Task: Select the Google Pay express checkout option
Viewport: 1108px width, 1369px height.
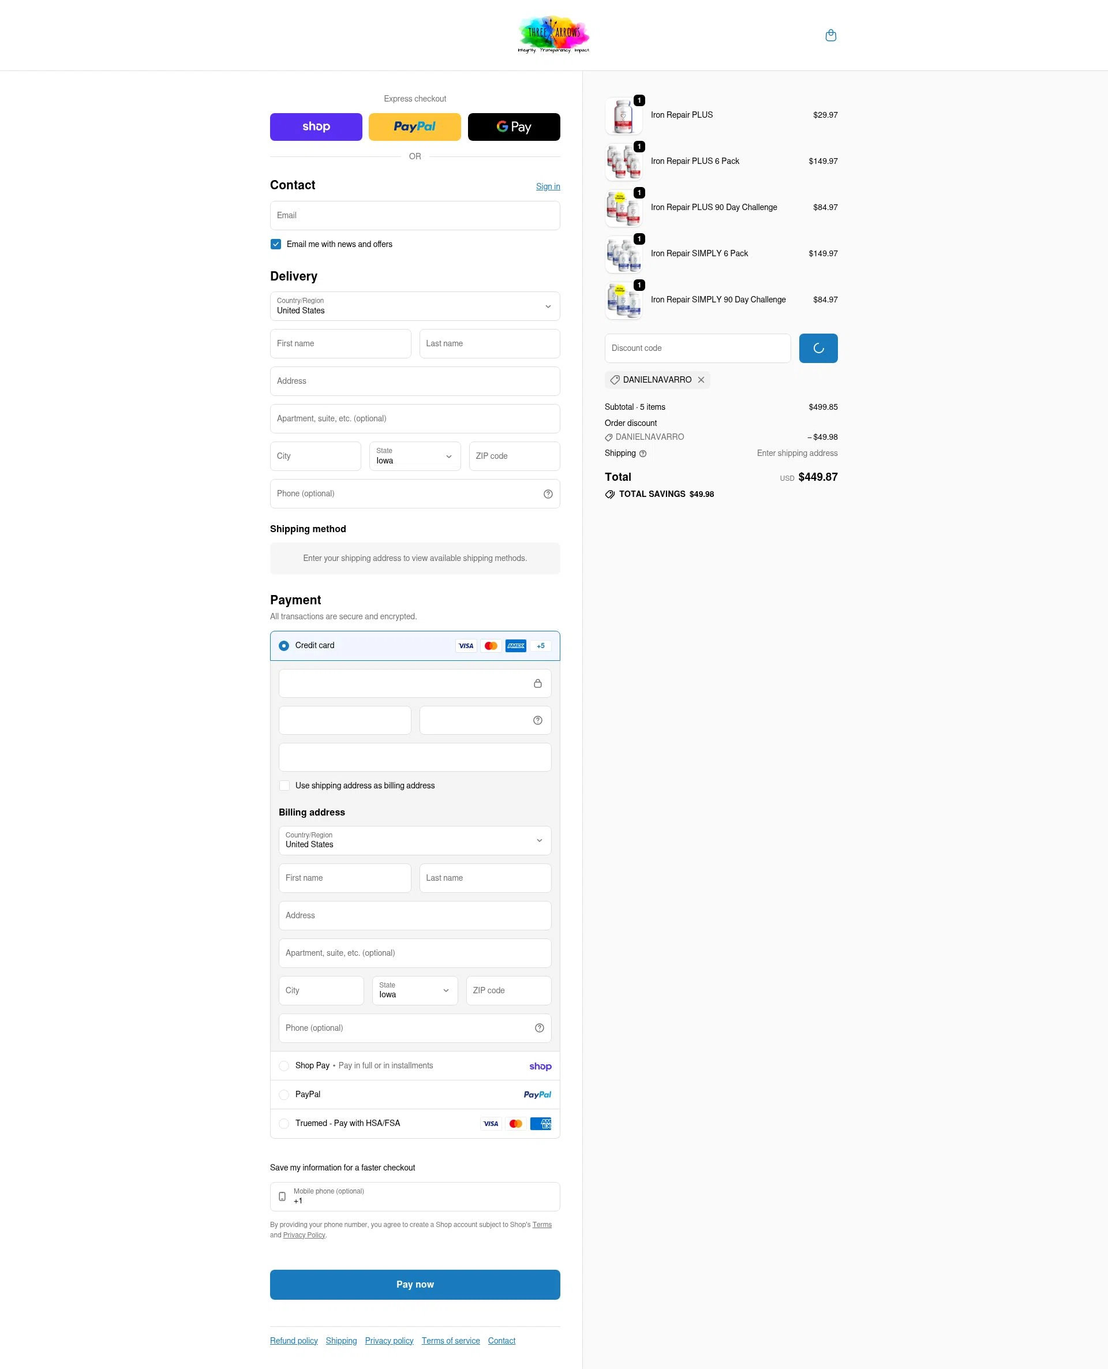Action: tap(514, 126)
